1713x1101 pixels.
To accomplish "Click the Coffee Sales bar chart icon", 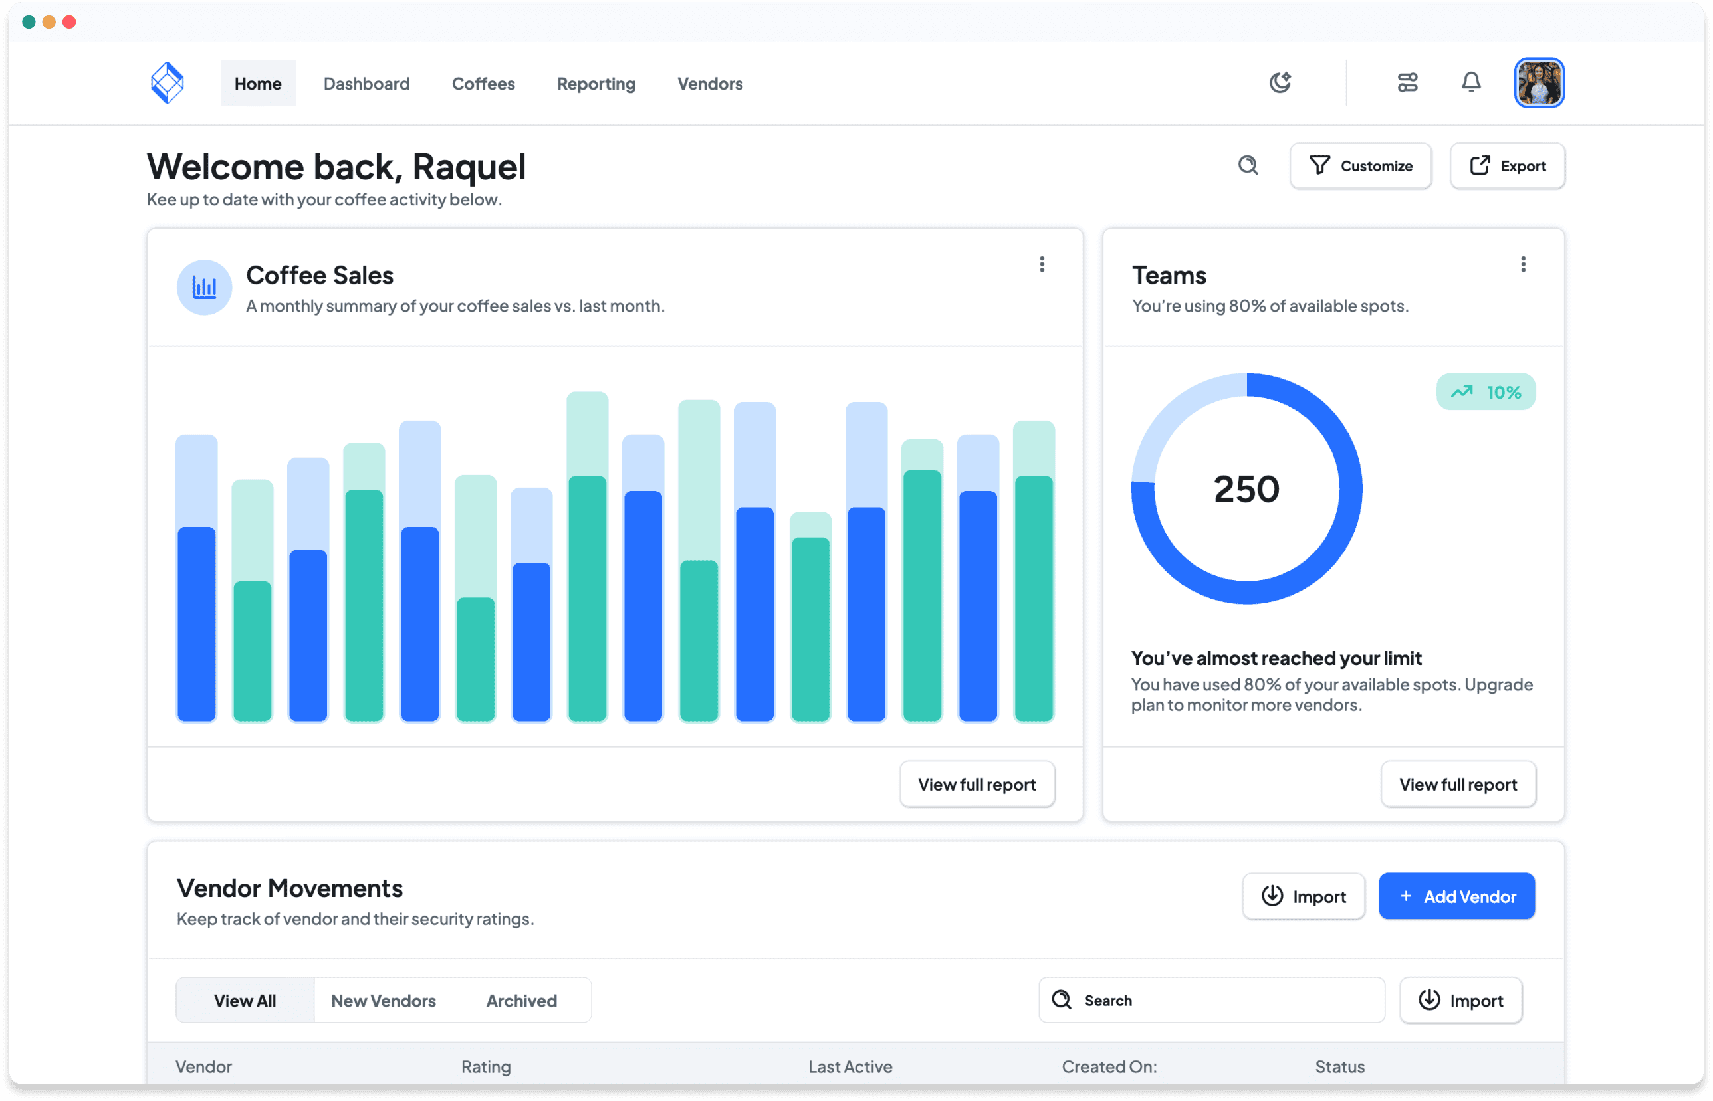I will pos(204,286).
